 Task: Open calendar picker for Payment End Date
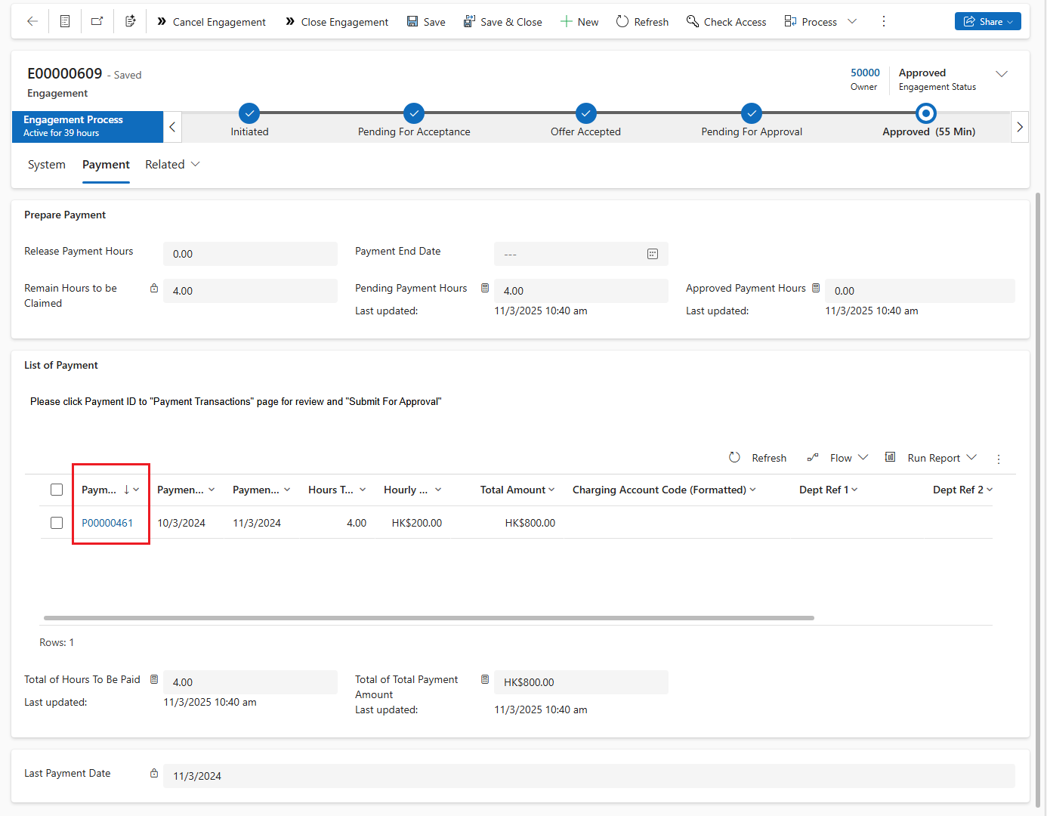(x=653, y=255)
